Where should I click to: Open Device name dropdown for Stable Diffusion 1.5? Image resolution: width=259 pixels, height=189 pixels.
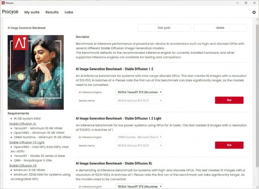(139, 101)
